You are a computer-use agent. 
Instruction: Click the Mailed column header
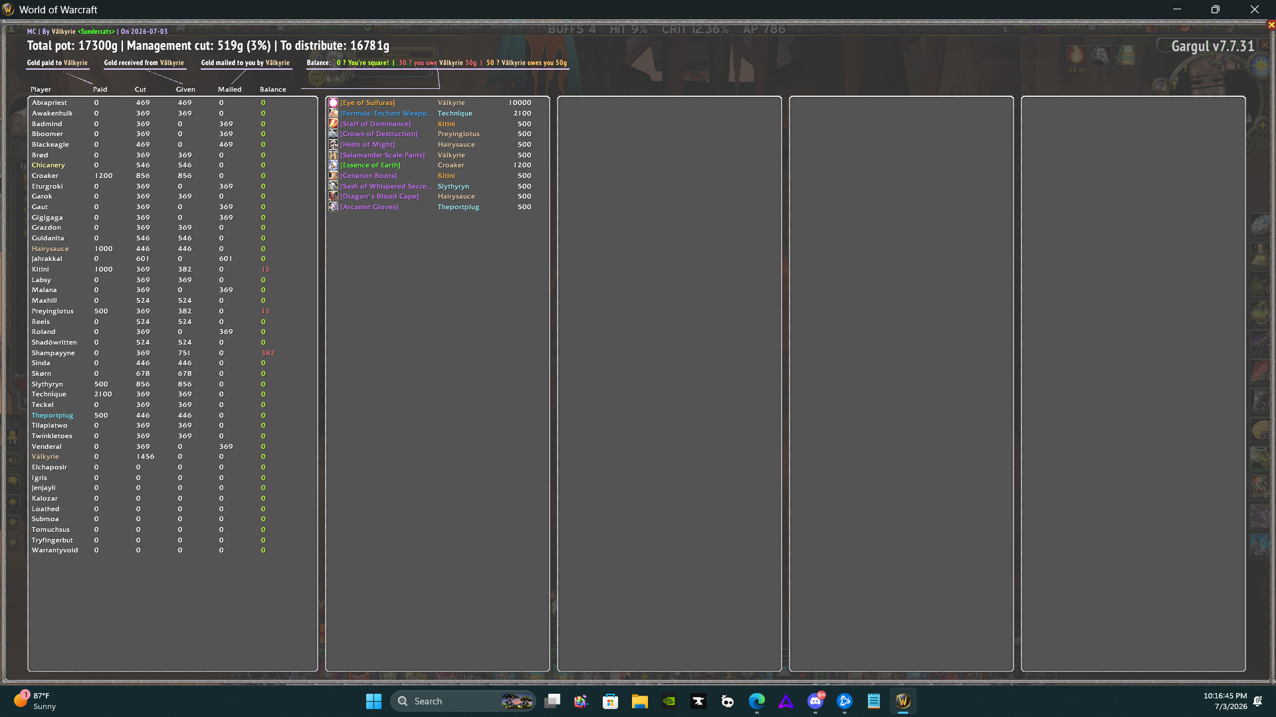click(x=230, y=90)
